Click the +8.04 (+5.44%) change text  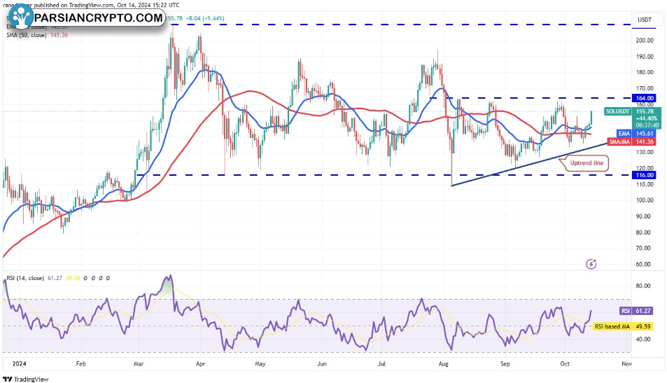206,18
